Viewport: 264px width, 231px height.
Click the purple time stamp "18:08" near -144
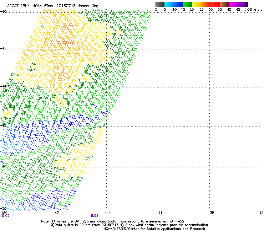click(93, 216)
